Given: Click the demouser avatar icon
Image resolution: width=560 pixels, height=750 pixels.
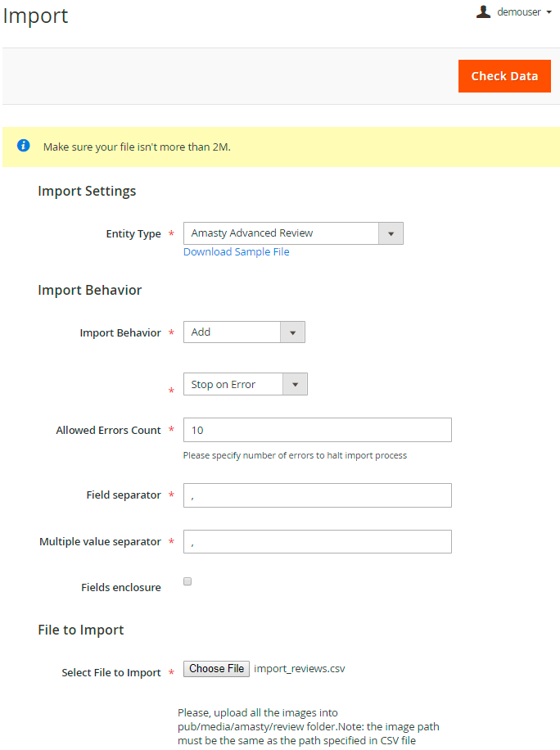Looking at the screenshot, I should (x=484, y=11).
